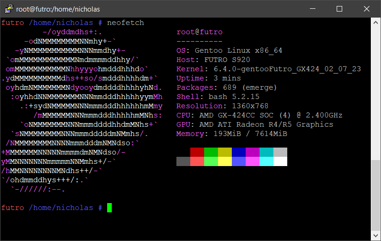Open the PuTTY system menu icon in title bar
The height and width of the screenshot is (241, 381).
pos(9,9)
